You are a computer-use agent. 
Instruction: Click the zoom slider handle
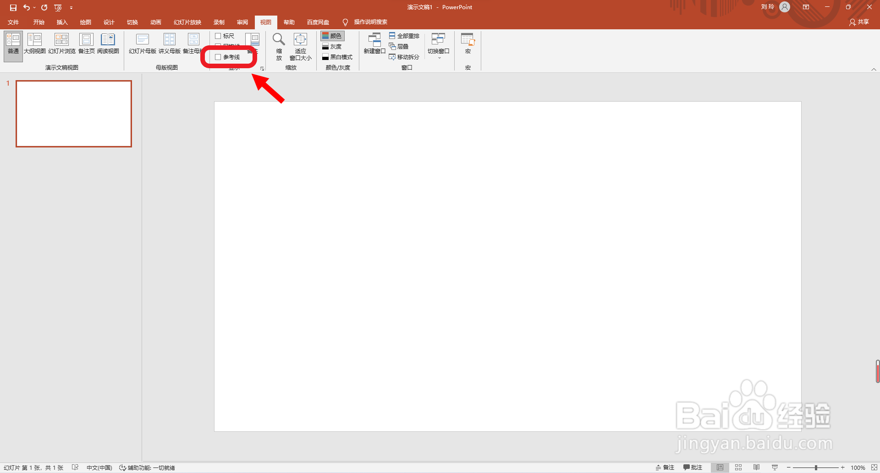click(x=816, y=468)
